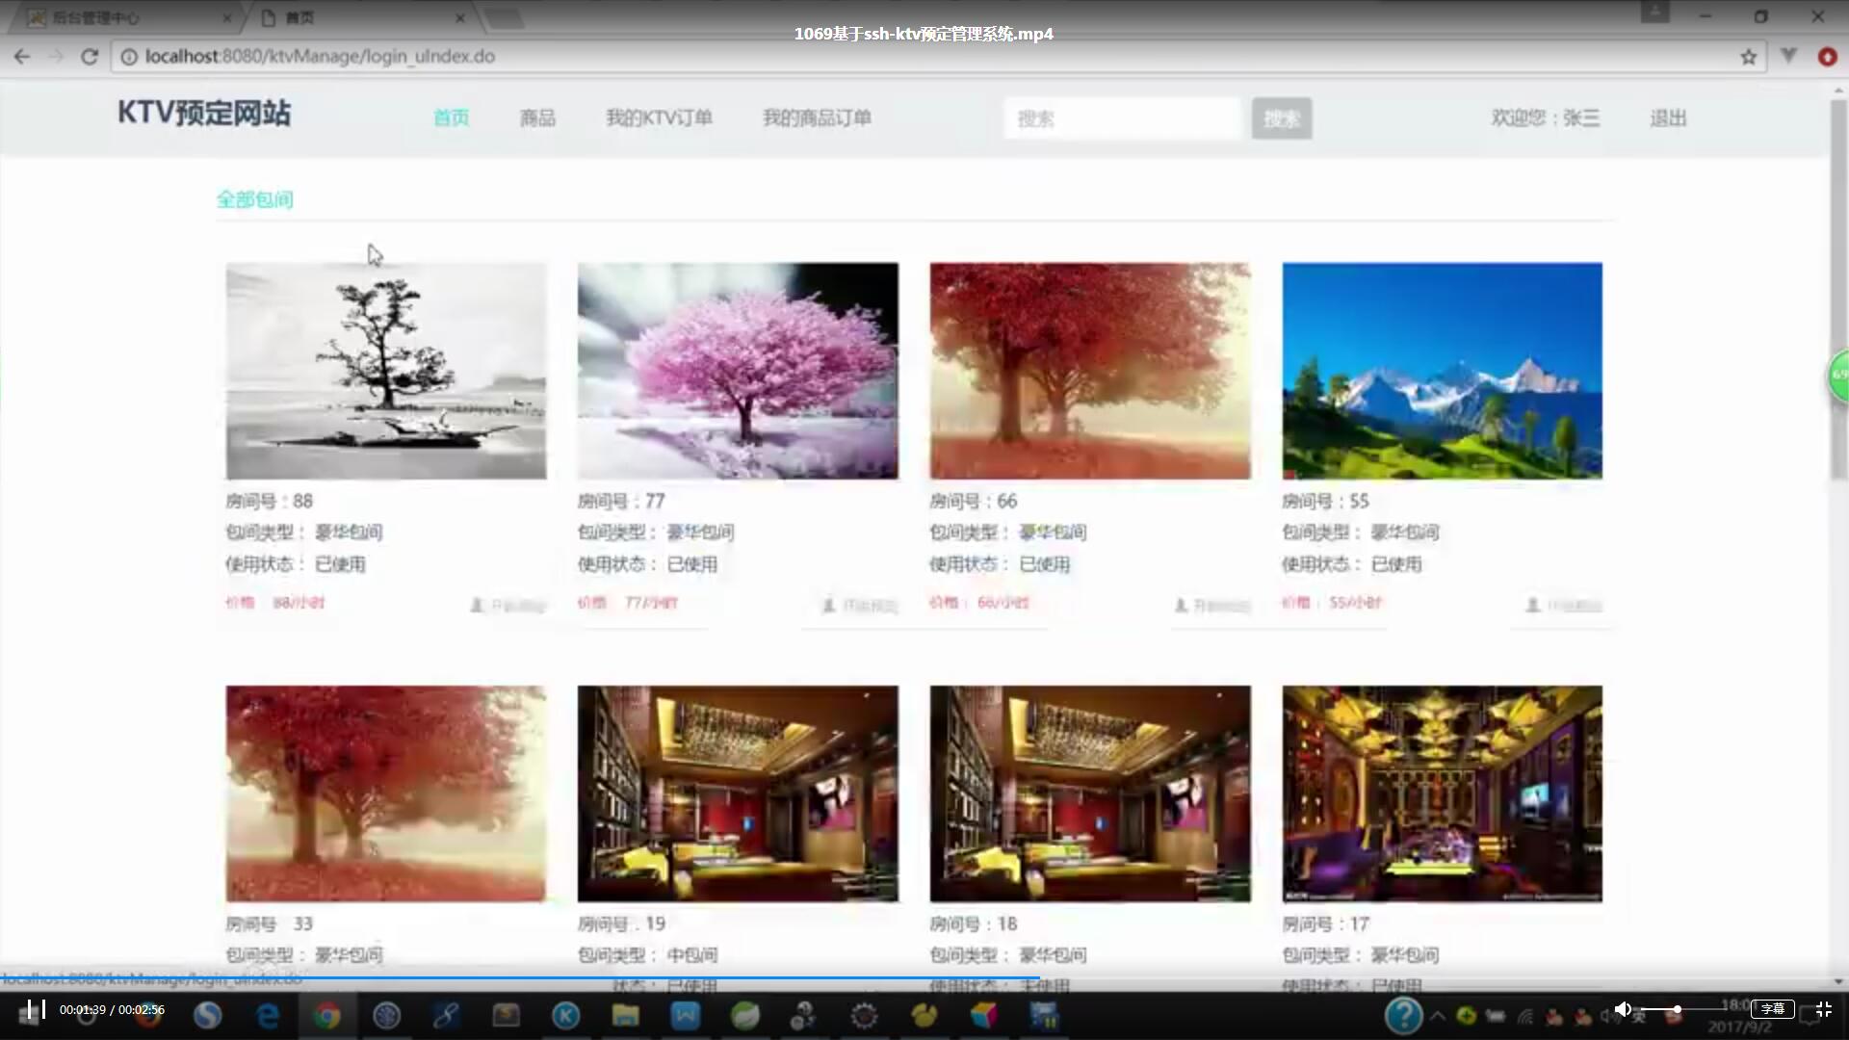Click the gray V extension icon
Viewport: 1849px width, 1040px height.
pos(1788,56)
